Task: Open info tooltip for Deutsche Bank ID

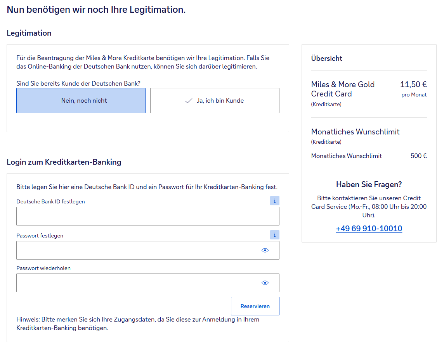Action: point(274,201)
